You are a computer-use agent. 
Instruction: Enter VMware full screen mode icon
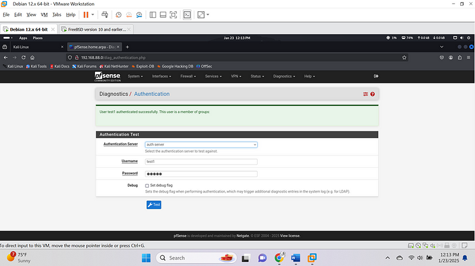pos(173,15)
